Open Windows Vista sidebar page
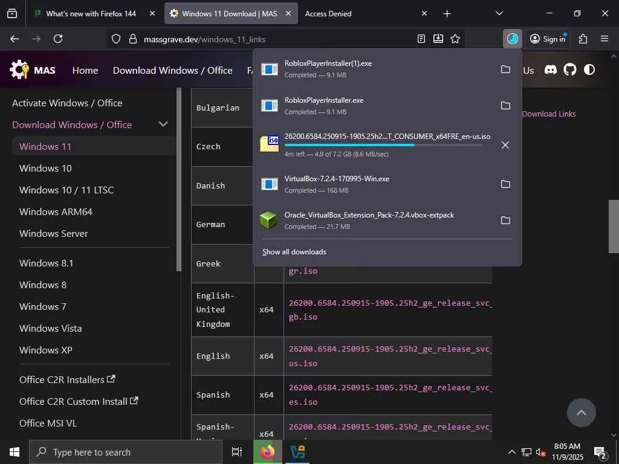 pos(51,328)
